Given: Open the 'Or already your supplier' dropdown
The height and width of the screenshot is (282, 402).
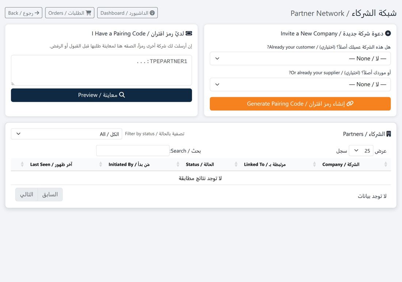Looking at the screenshot, I should click(x=300, y=84).
